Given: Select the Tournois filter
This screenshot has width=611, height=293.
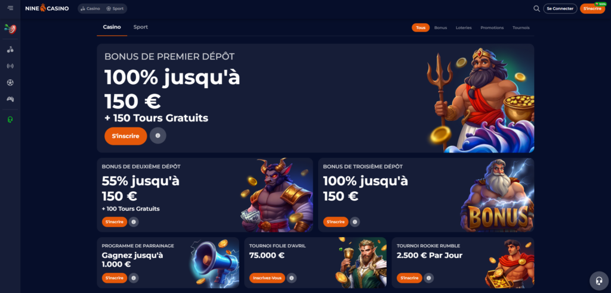Looking at the screenshot, I should (x=521, y=27).
